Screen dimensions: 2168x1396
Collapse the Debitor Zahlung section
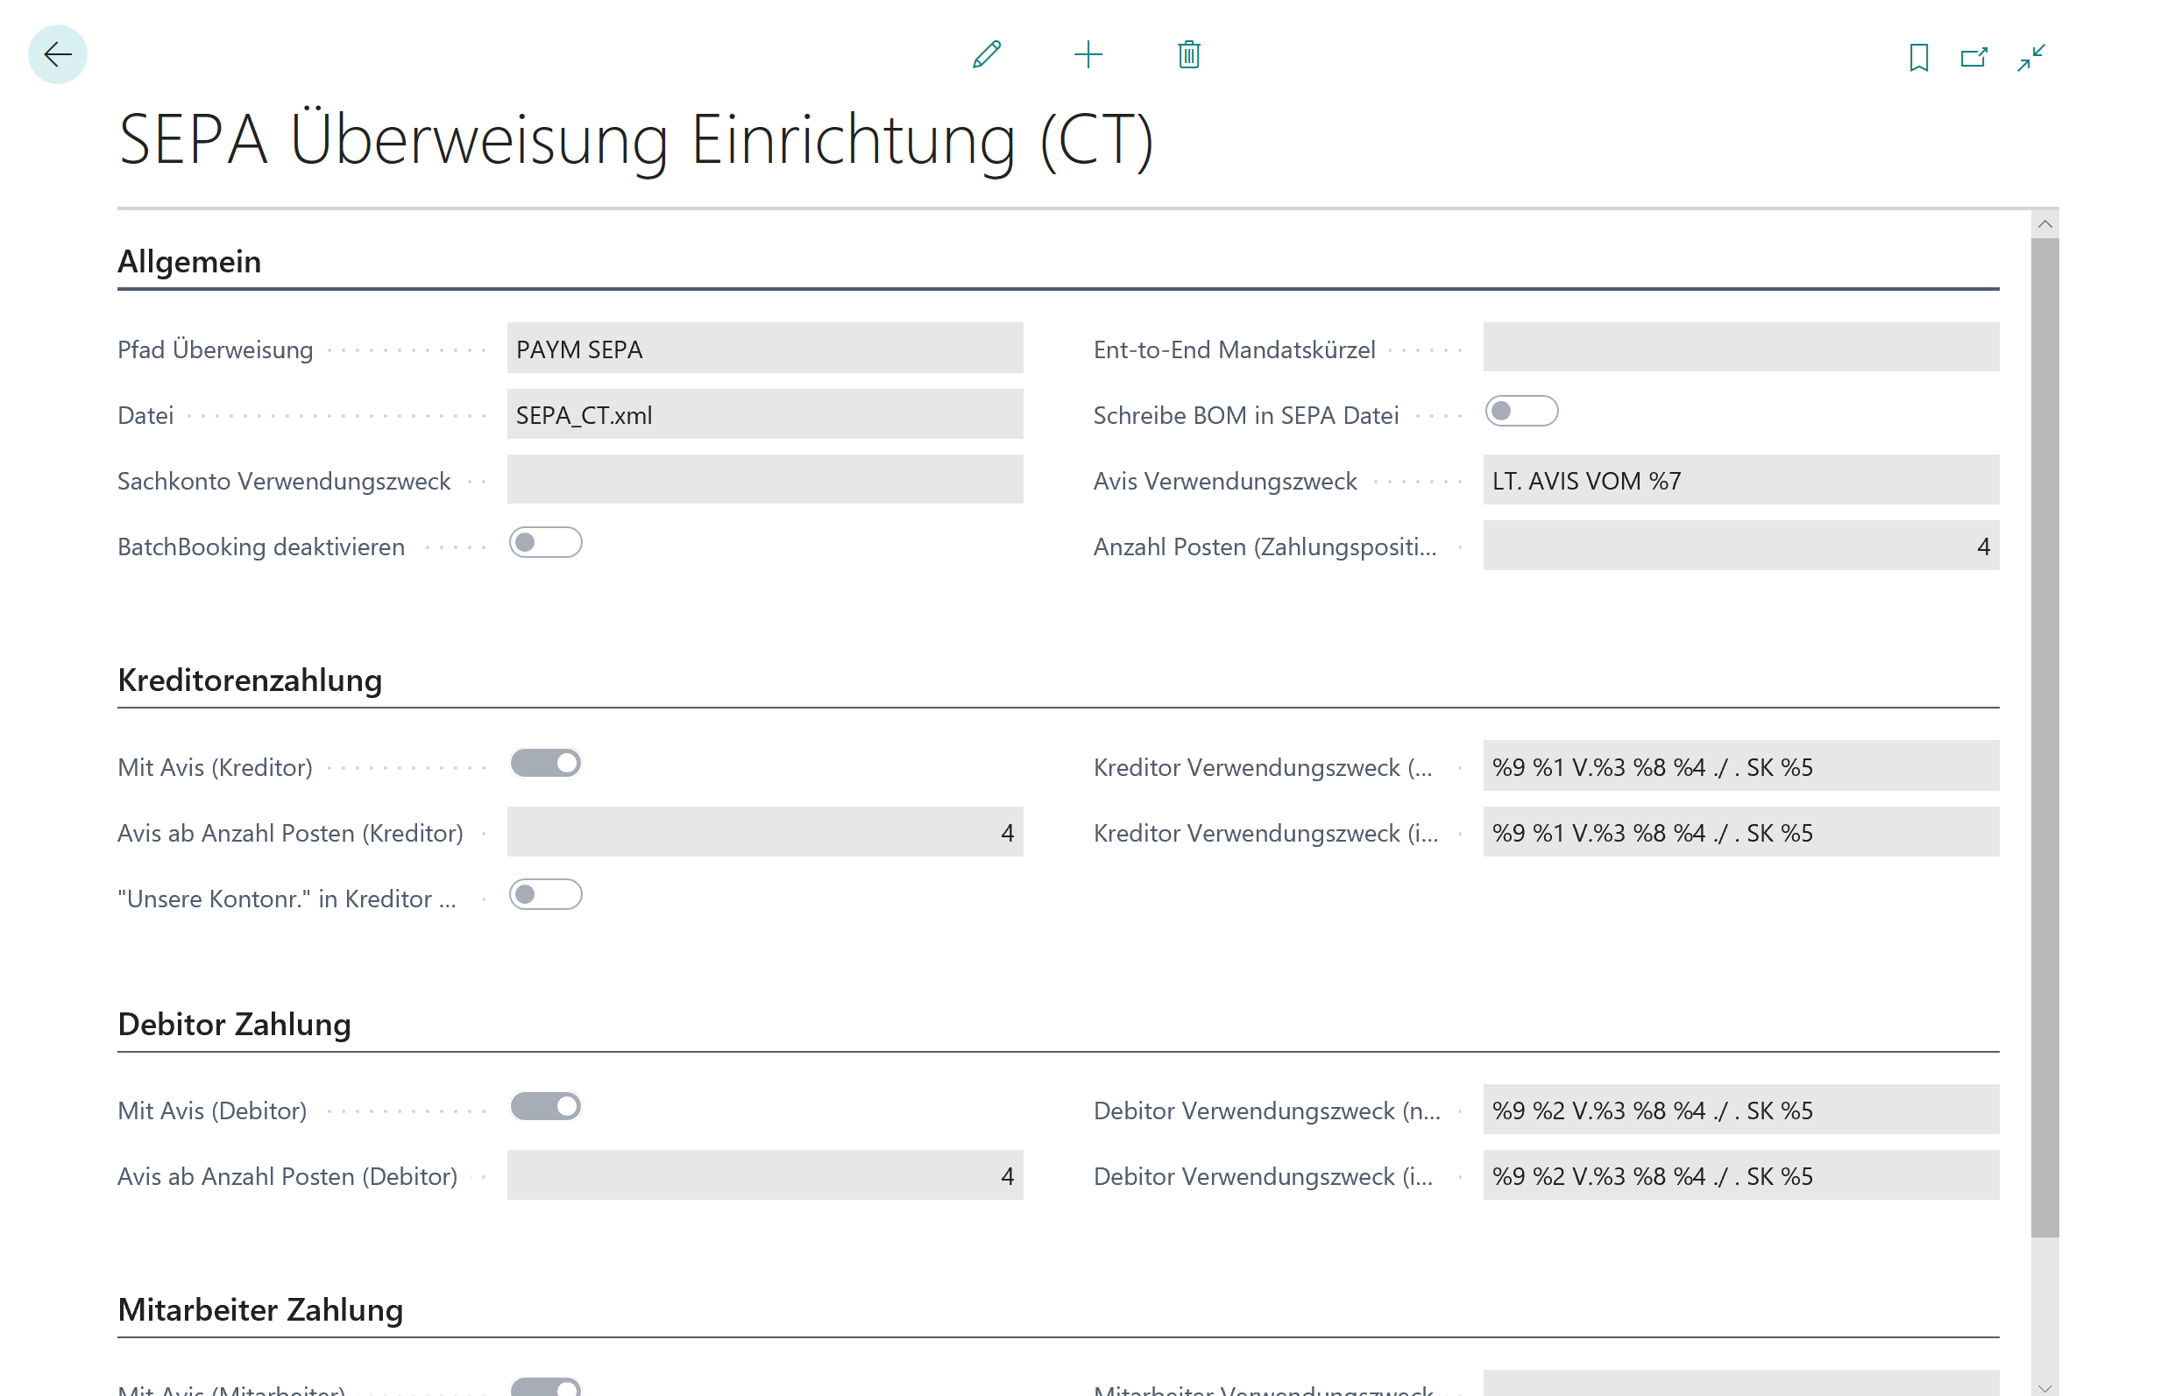234,1025
